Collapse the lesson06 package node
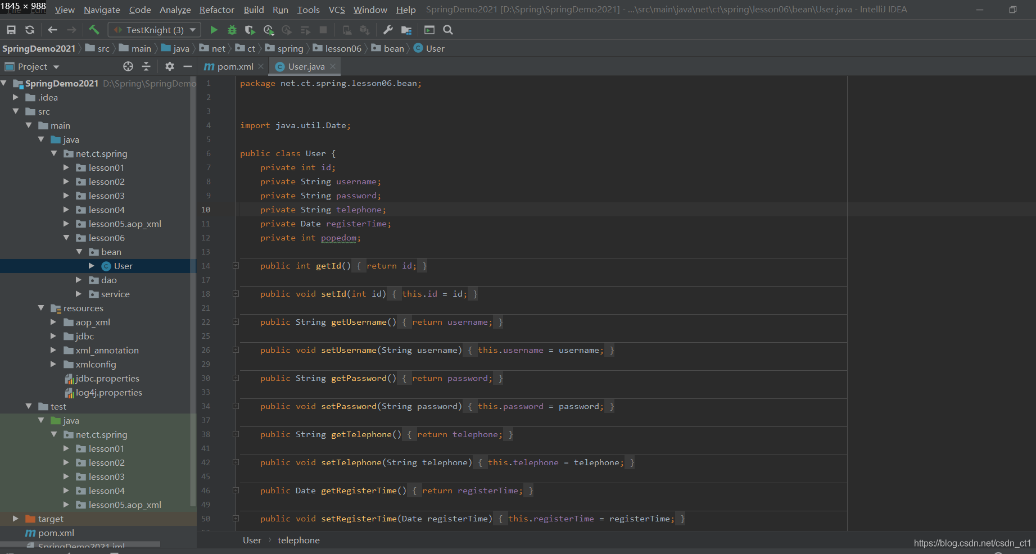 pyautogui.click(x=66, y=238)
